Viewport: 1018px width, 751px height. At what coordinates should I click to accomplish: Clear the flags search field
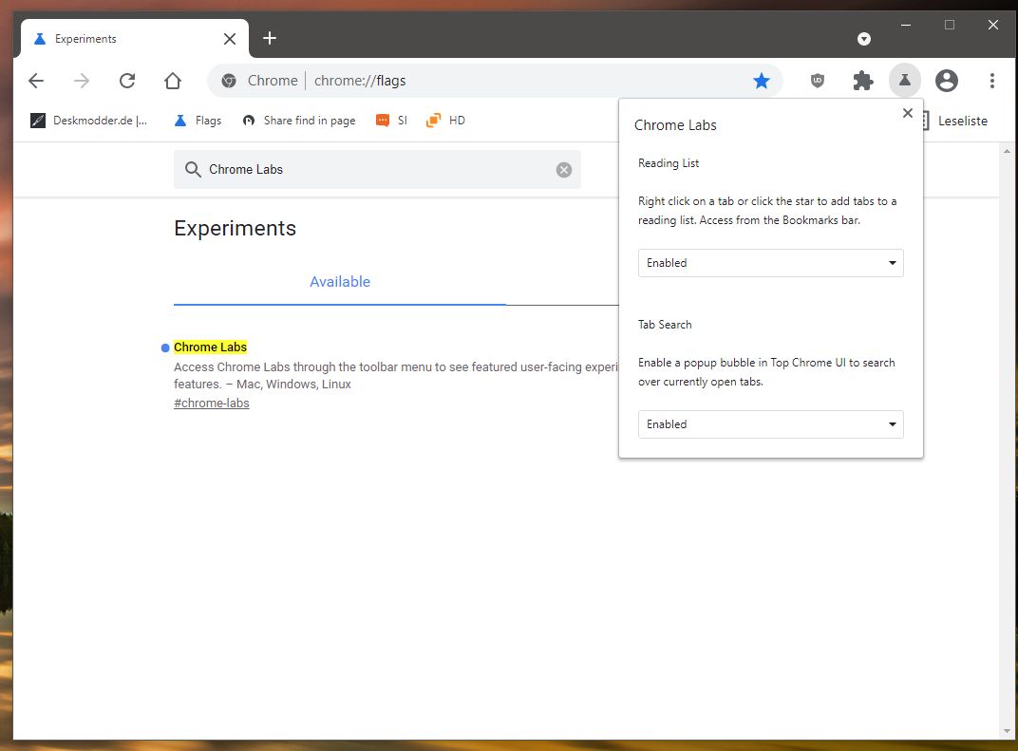pyautogui.click(x=563, y=169)
